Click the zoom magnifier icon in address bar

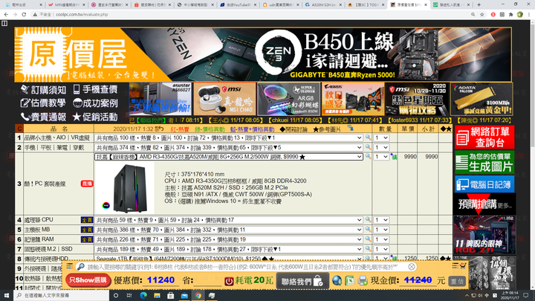coord(473,14)
